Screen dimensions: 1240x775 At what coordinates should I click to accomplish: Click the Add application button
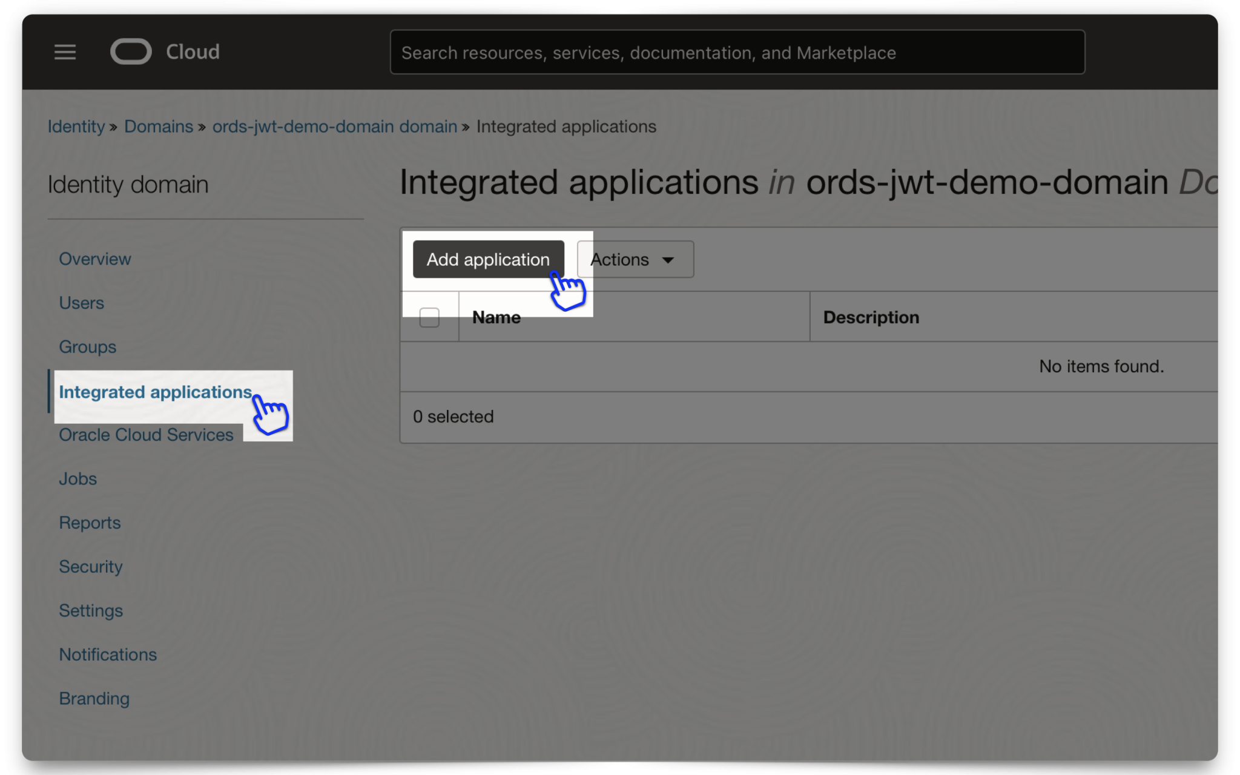487,259
